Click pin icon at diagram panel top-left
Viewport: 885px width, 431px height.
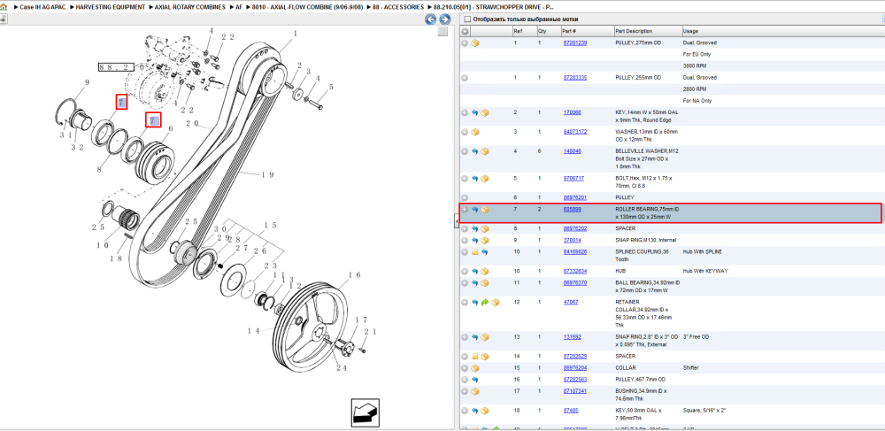[4, 19]
